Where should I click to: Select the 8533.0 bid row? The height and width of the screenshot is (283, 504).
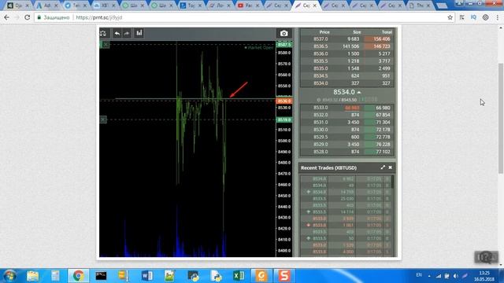pos(346,108)
